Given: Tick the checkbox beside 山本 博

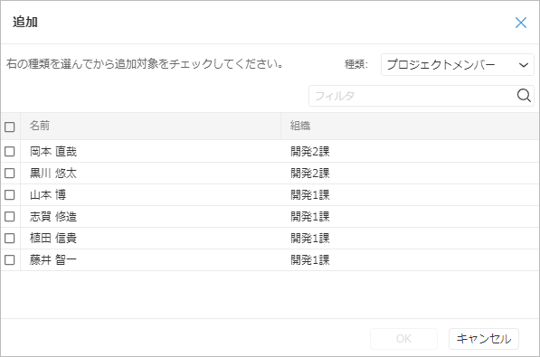Looking at the screenshot, I should coord(10,195).
